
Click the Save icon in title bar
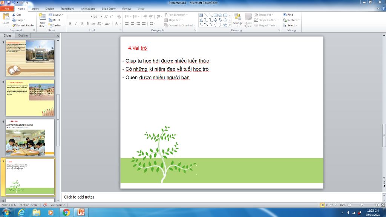(x=9, y=3)
